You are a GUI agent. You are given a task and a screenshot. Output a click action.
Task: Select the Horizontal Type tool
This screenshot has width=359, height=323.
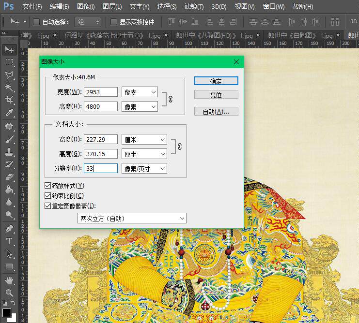(x=9, y=241)
